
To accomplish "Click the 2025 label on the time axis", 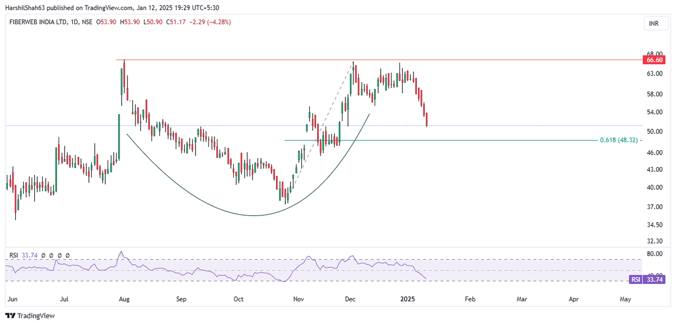I will 407,299.
